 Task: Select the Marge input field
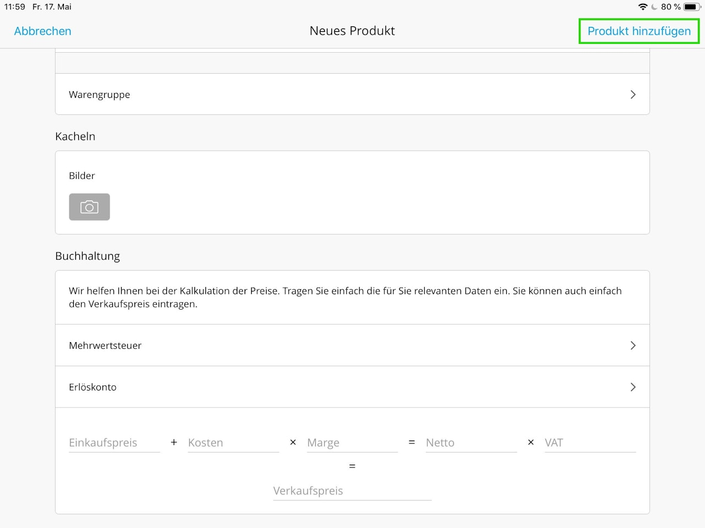352,443
